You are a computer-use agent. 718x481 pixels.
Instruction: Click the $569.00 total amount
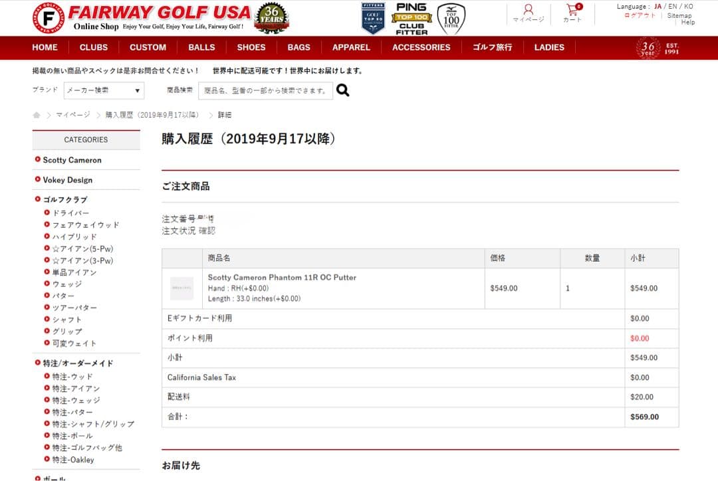(644, 417)
